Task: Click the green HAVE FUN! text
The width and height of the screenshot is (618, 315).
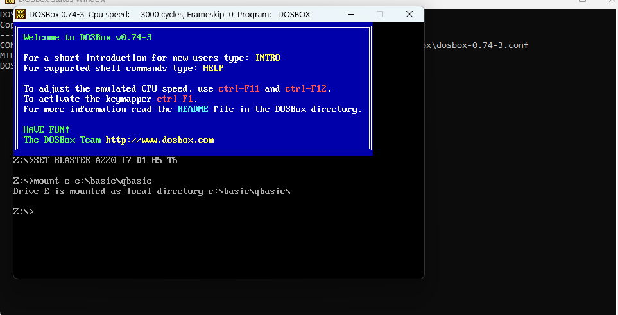Action: click(x=46, y=129)
